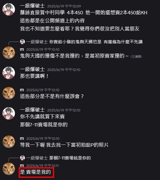Click the (已編輯) edited label
Viewport: 160px width, 180px height.
(136, 56)
